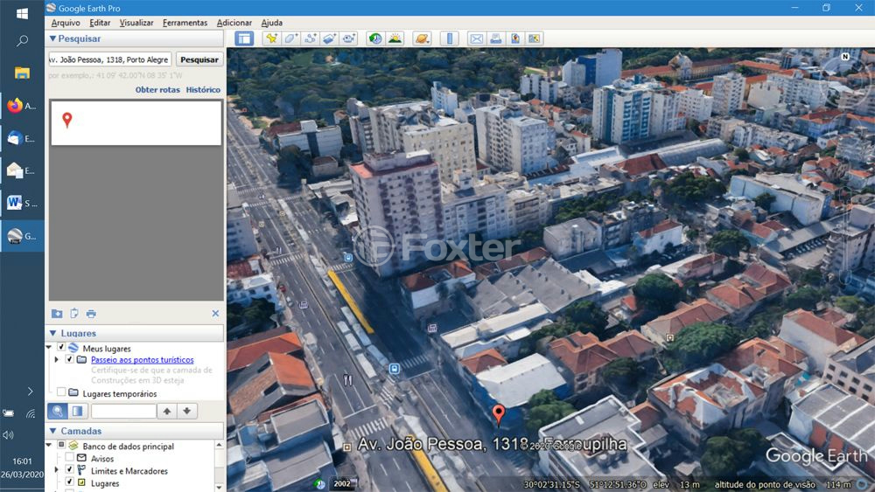Open the Passeio aos pontos turísticos link
The width and height of the screenshot is (875, 492).
(143, 360)
